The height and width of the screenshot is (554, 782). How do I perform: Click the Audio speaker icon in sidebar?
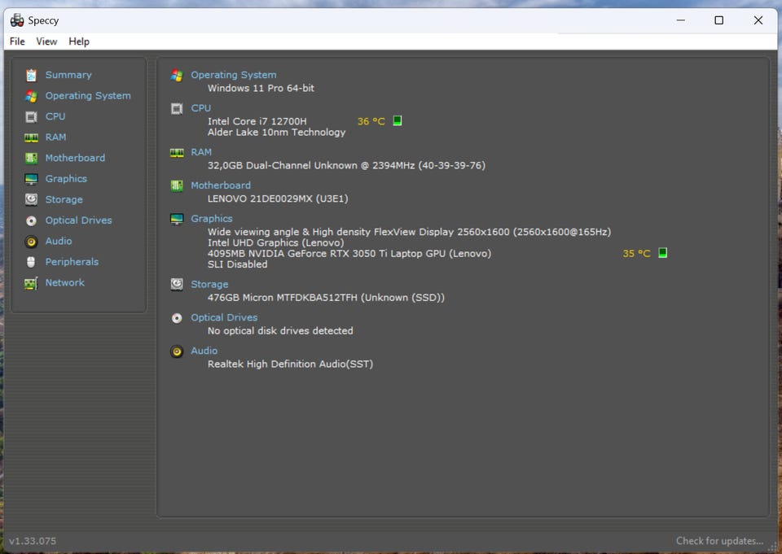[x=31, y=242]
